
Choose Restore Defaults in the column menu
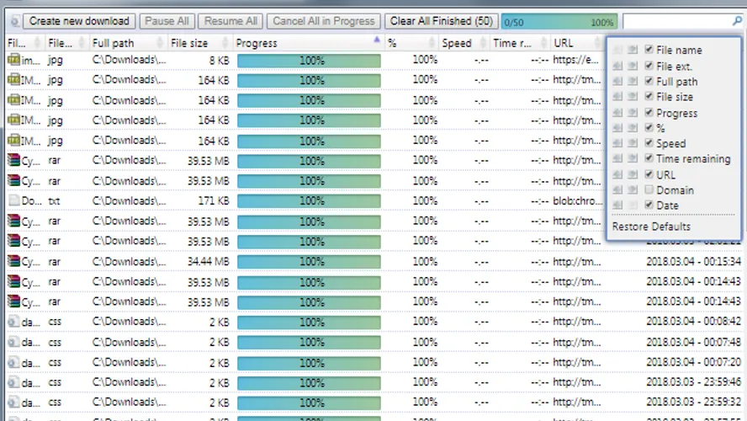pyautogui.click(x=651, y=226)
